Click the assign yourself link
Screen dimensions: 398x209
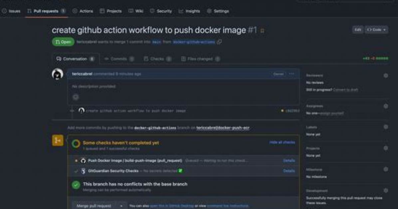point(331,113)
